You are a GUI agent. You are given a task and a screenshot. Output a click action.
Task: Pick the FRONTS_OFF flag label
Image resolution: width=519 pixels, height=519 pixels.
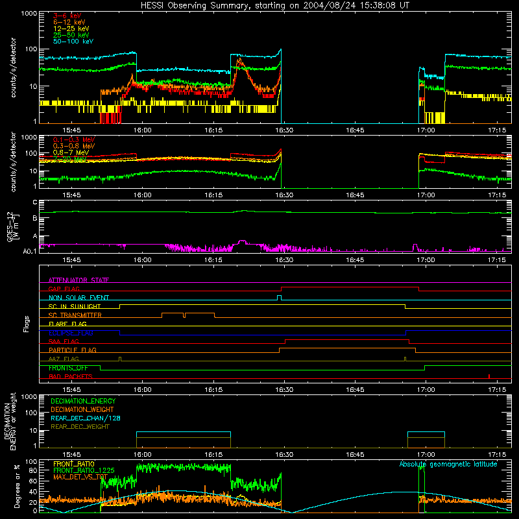[x=68, y=368]
